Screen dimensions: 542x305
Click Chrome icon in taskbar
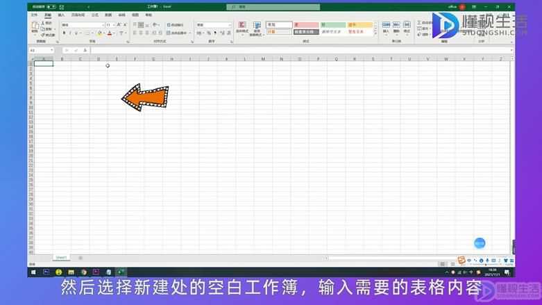pos(84,272)
